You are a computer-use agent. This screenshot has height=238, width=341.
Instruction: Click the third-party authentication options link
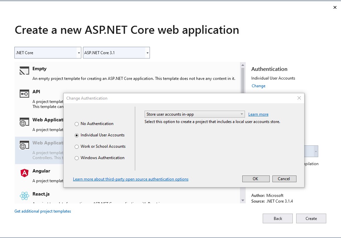(x=131, y=179)
